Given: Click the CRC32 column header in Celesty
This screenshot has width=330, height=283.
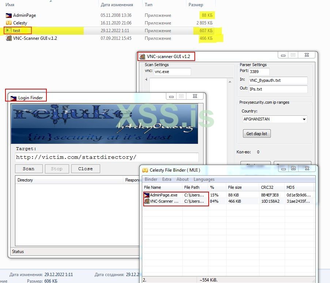Looking at the screenshot, I should coord(272,187).
